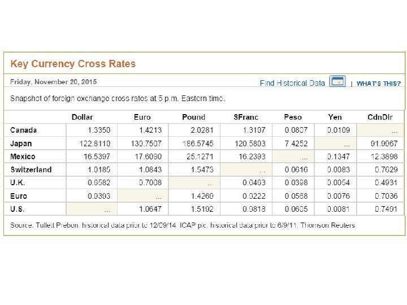Select the U.S. row label

click(x=18, y=209)
